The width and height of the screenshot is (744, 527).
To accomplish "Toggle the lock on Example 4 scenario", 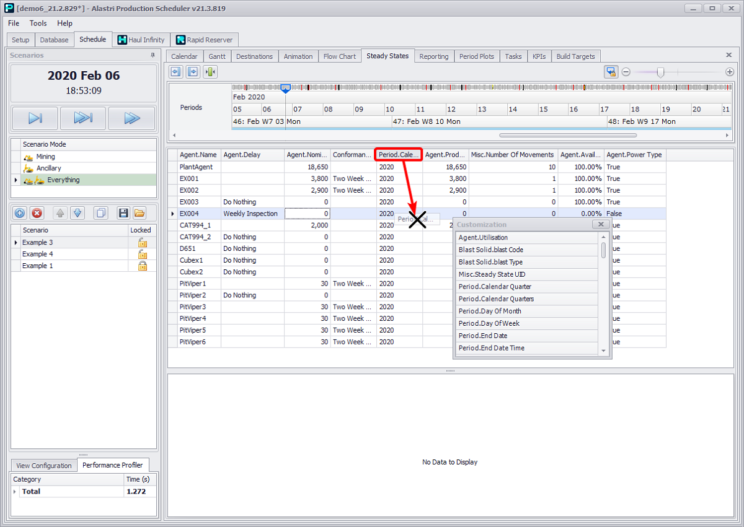I will (x=143, y=254).
